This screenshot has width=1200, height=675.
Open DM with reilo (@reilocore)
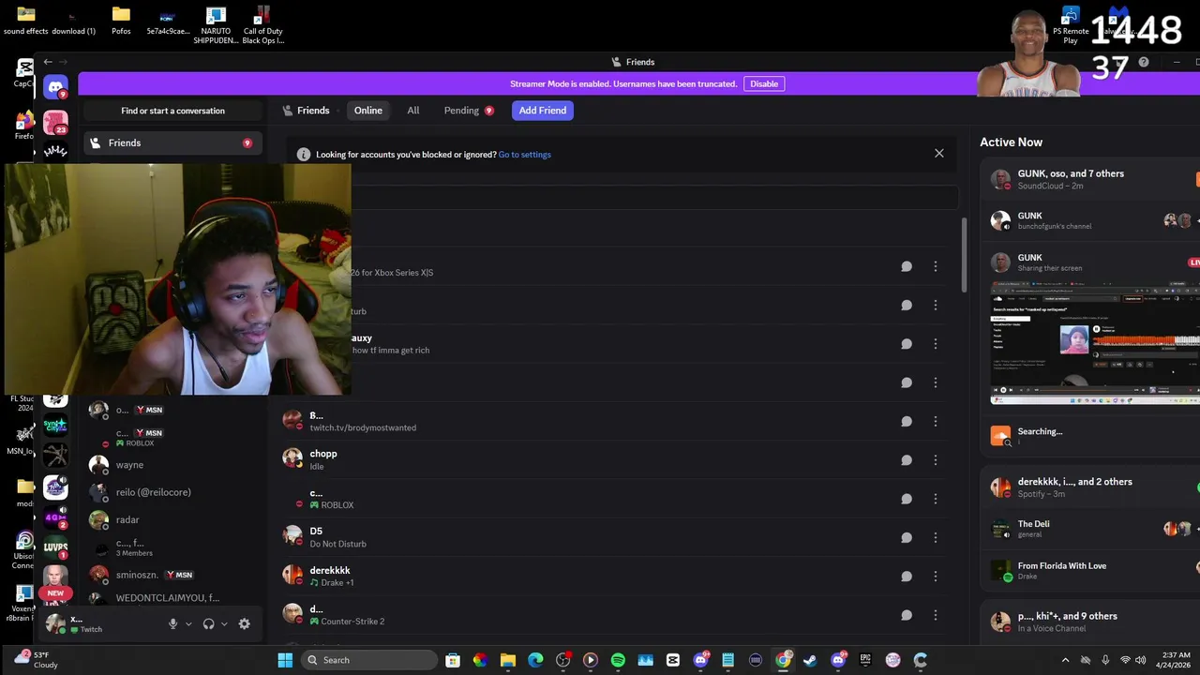pos(172,492)
